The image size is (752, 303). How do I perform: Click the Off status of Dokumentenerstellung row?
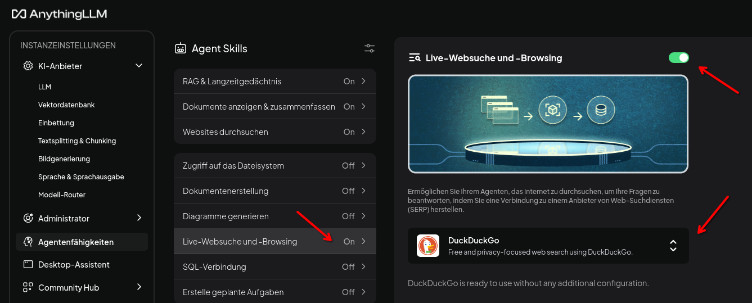coord(348,191)
